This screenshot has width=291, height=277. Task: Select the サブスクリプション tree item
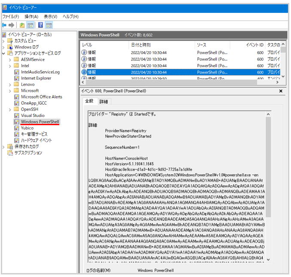(28, 153)
